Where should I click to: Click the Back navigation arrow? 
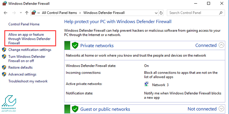(6, 13)
